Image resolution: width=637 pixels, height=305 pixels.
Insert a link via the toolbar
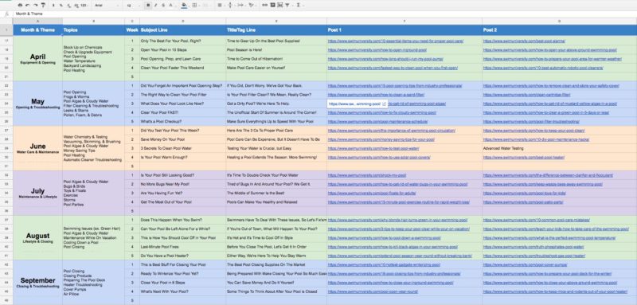(x=264, y=6)
